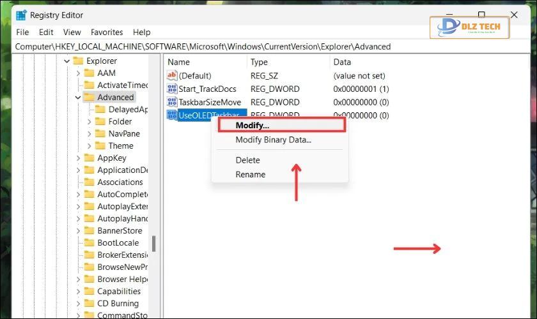Click the AAM folder icon

(x=89, y=73)
